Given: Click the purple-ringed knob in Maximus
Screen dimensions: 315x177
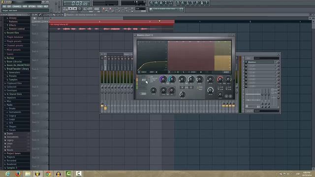Looking at the screenshot, I should (163, 79).
